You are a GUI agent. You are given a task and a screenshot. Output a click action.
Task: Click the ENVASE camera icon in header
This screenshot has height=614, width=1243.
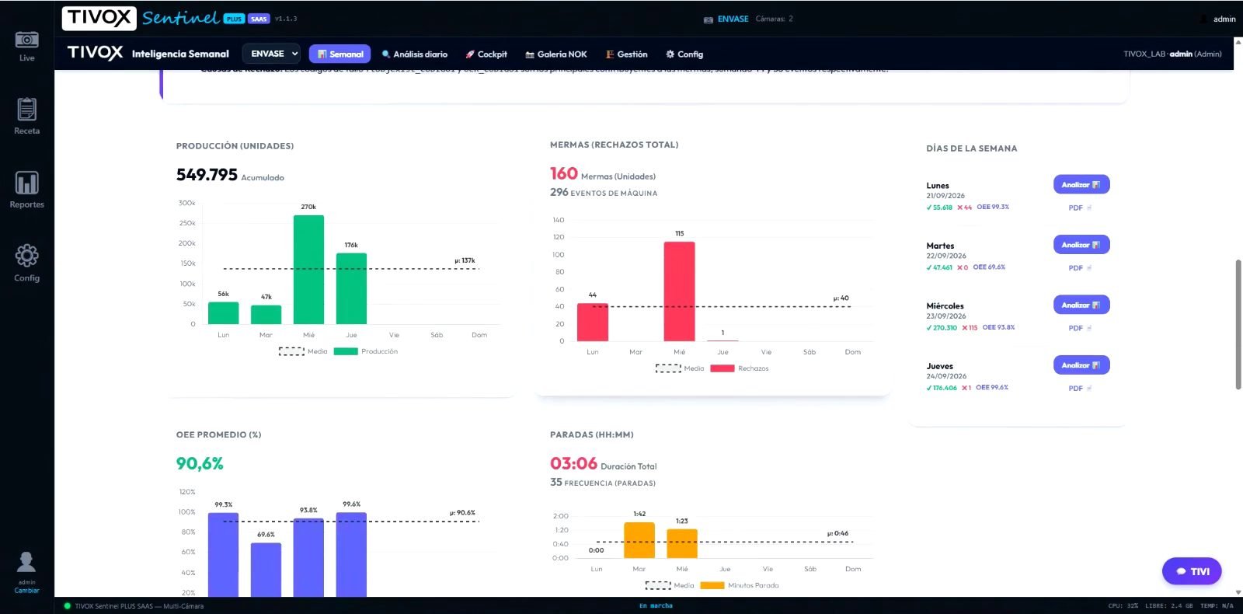pyautogui.click(x=709, y=19)
